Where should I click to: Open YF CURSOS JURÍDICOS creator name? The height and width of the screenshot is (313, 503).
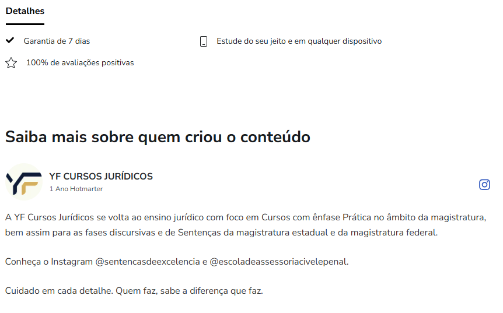pyautogui.click(x=101, y=176)
